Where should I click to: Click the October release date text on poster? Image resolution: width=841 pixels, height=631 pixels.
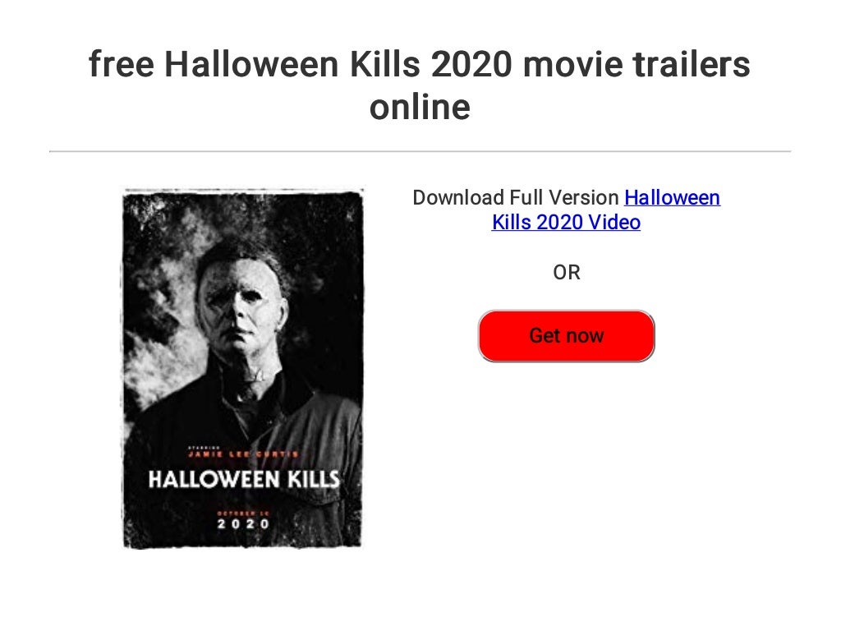(x=243, y=514)
